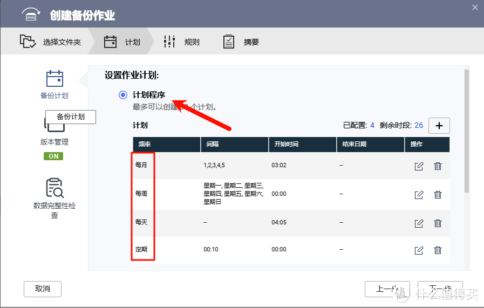The height and width of the screenshot is (308, 484).
Task: Click the 00:10 interval value
Action: [x=211, y=249]
